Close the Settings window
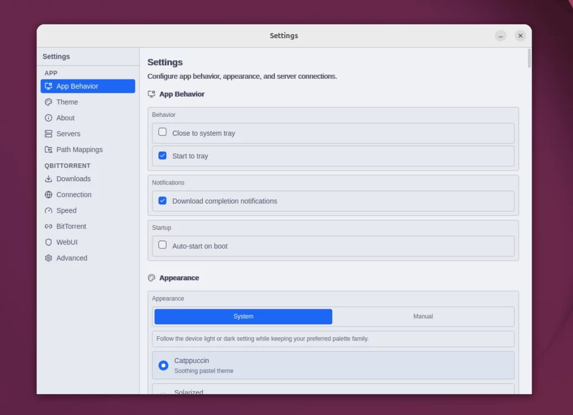 coord(520,36)
